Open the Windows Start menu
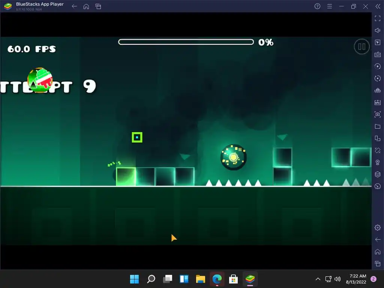Screen dimensions: 384x288 (135, 279)
